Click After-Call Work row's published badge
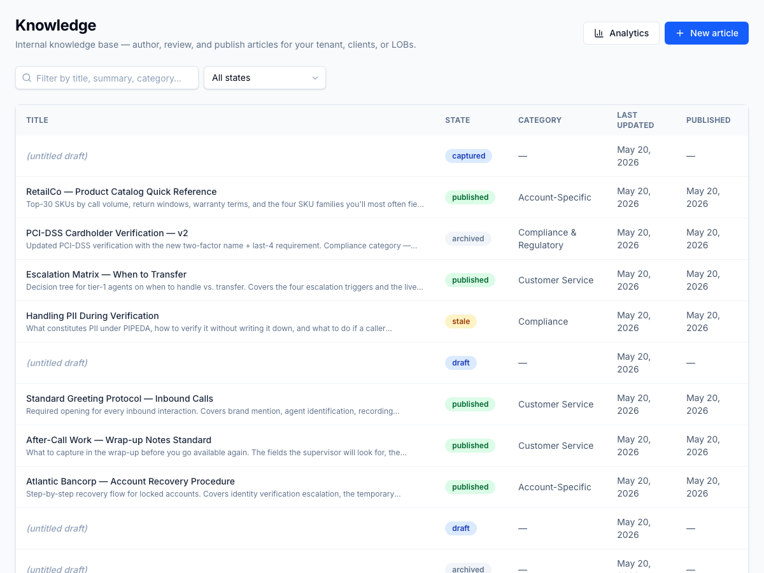764x573 pixels. pyautogui.click(x=470, y=446)
